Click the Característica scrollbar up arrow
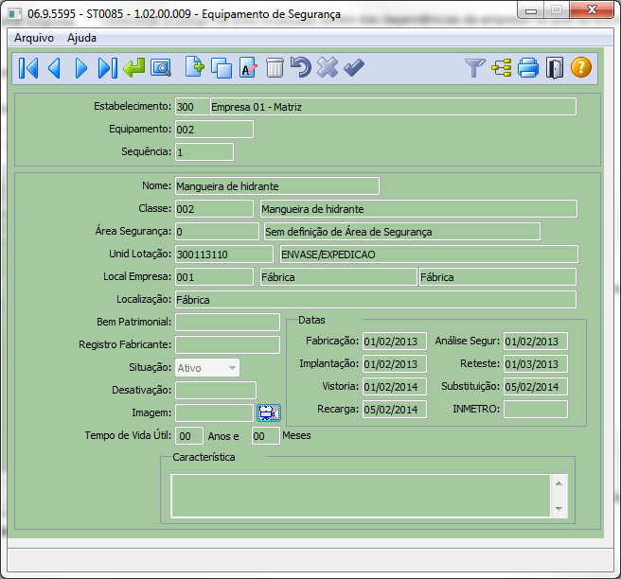Screen dimensions: 621x579 point(559,483)
